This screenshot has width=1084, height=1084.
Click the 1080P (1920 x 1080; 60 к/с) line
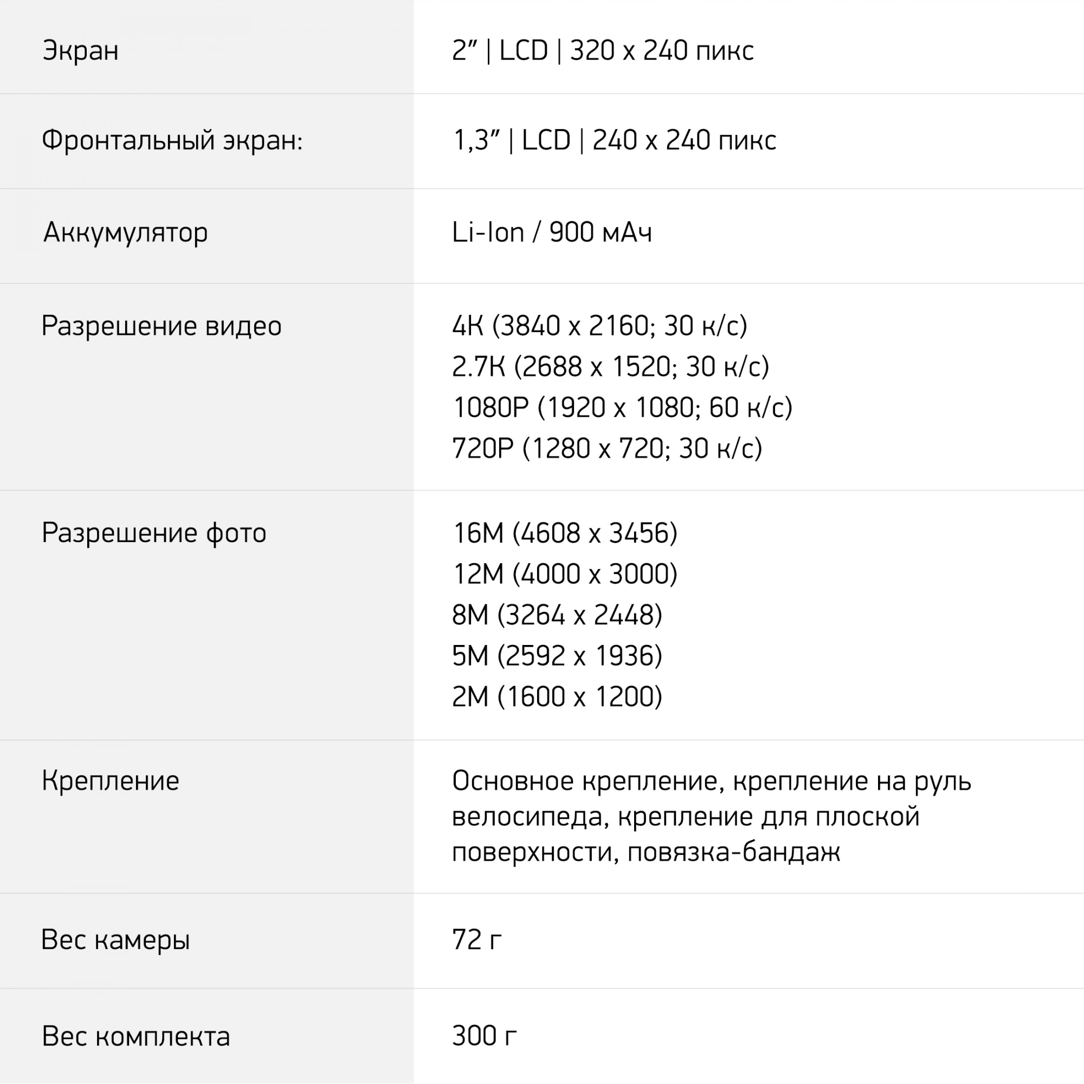click(x=622, y=408)
